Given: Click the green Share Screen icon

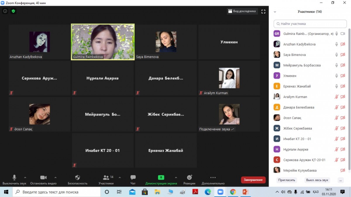Looking at the screenshot, I should coord(161,177).
